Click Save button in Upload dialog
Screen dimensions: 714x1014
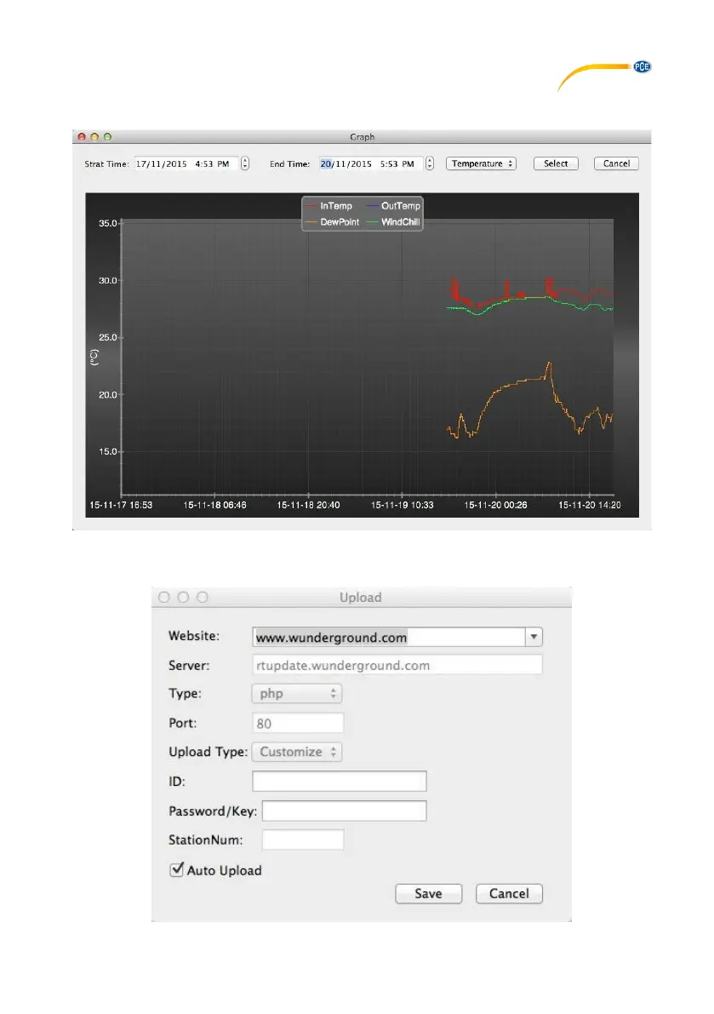click(428, 894)
